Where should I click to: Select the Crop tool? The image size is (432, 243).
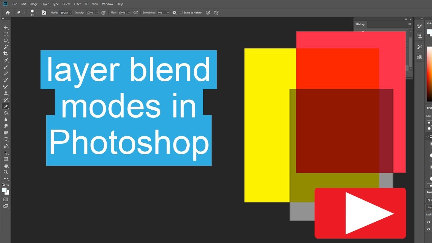(x=6, y=54)
